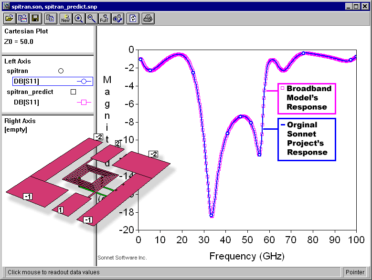
Task: Click the Orginal Sonnet Project's Response label
Action: click(307, 139)
